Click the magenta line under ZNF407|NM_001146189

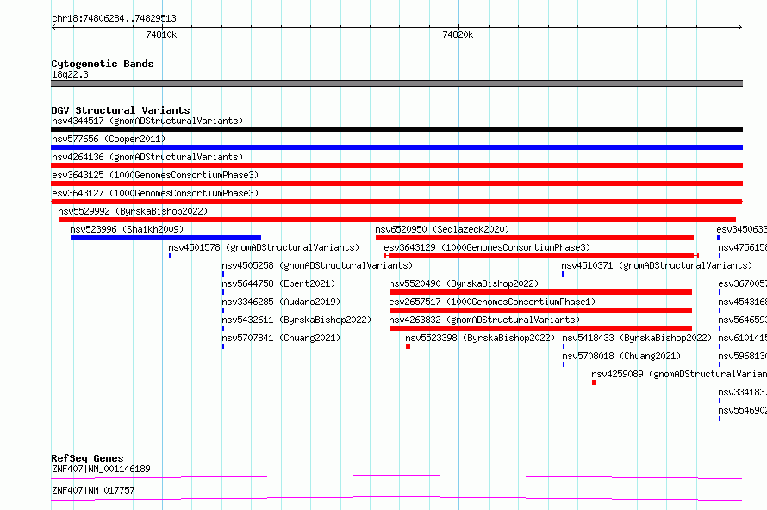[x=396, y=476]
